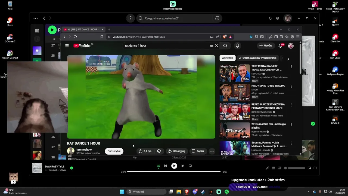Image resolution: width=348 pixels, height=196 pixels.
Task: Open REAKCJA UCZESTNIKÓW NA PIERWSZY ODCINEK MAFII
Action: [x=268, y=106]
